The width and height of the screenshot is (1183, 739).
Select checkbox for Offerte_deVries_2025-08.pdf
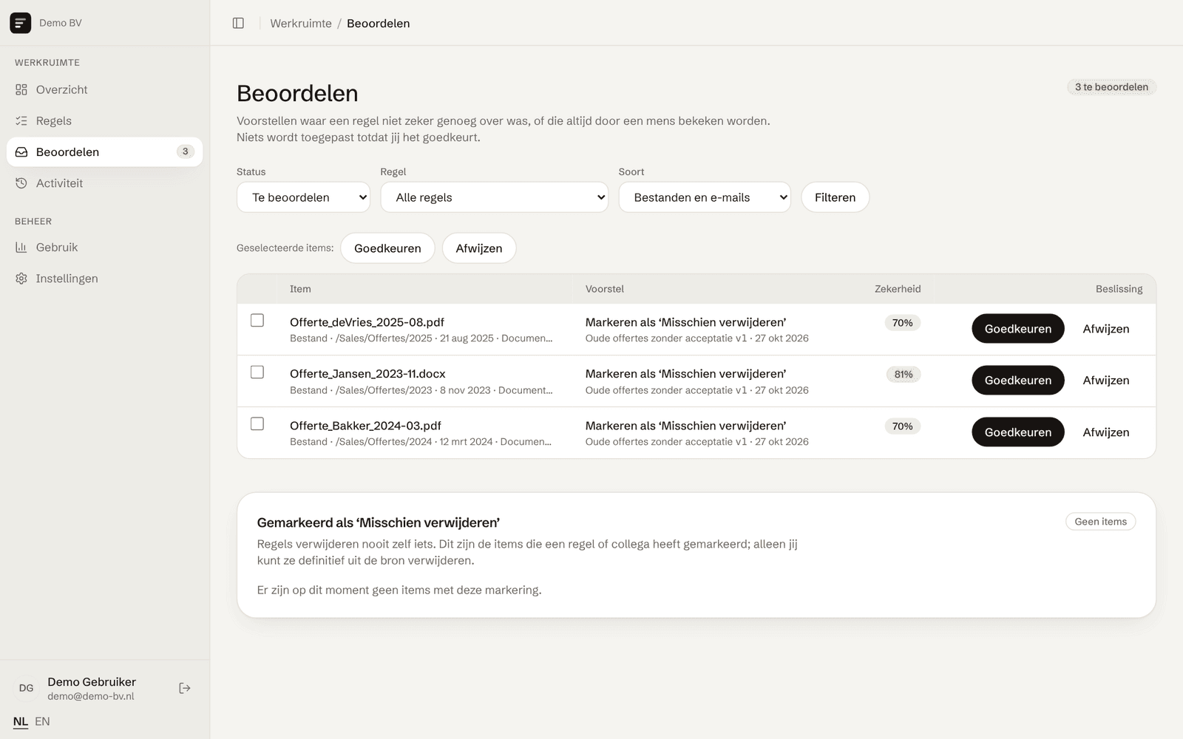click(257, 320)
